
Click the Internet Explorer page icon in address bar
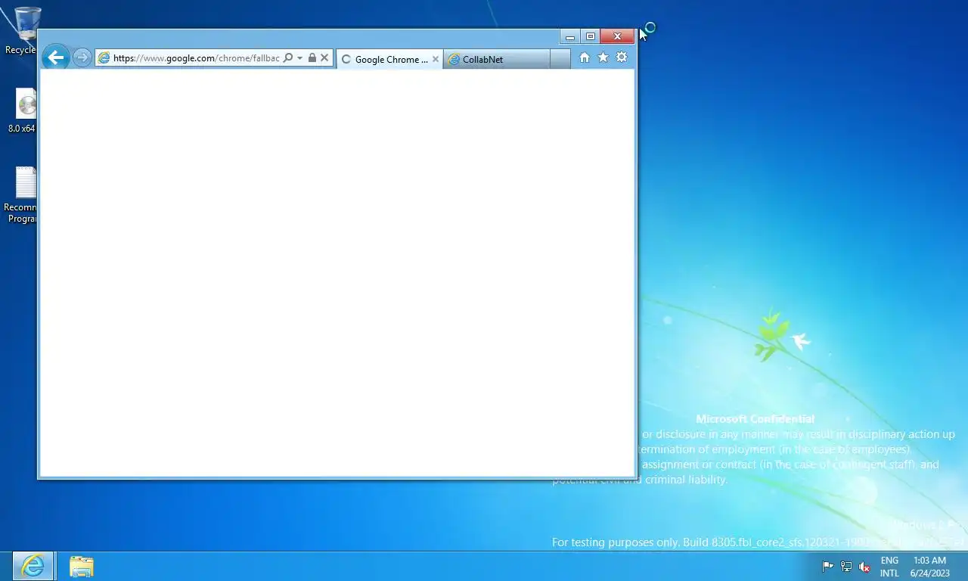[x=104, y=58]
